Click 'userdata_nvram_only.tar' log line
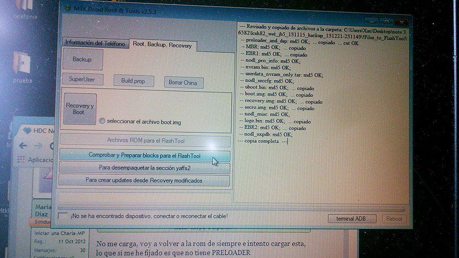 [x=281, y=75]
